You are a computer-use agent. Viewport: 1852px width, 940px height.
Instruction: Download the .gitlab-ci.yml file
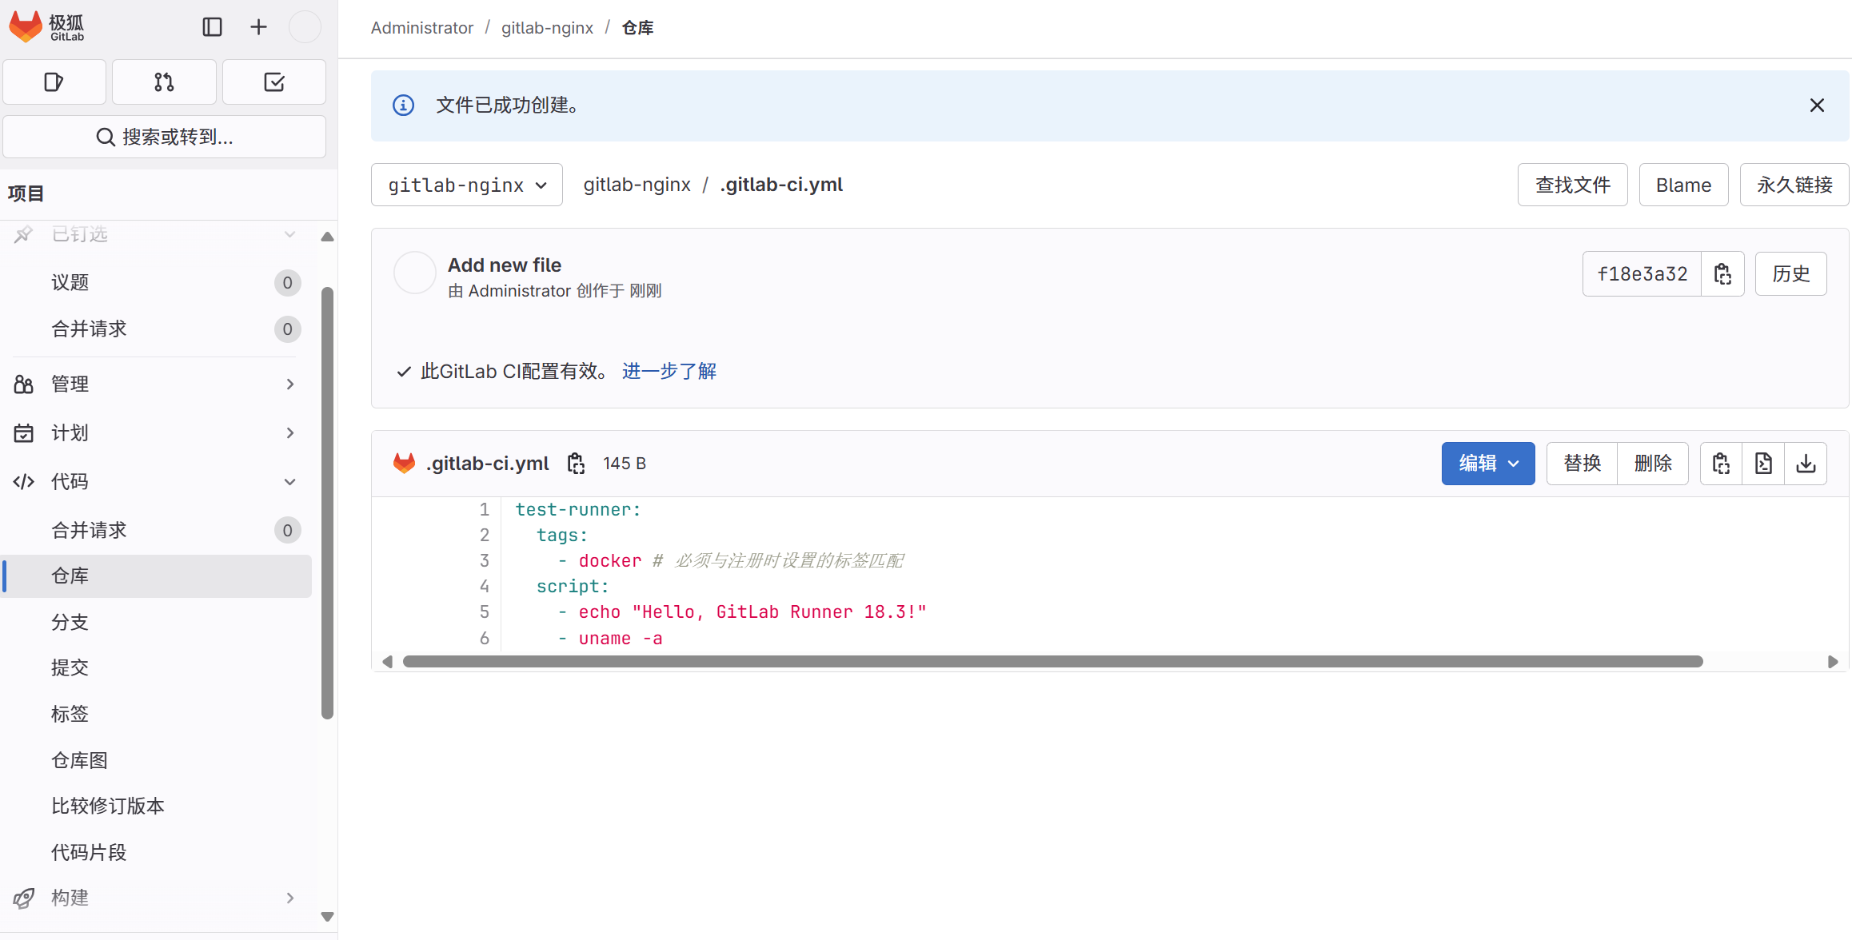(x=1806, y=464)
